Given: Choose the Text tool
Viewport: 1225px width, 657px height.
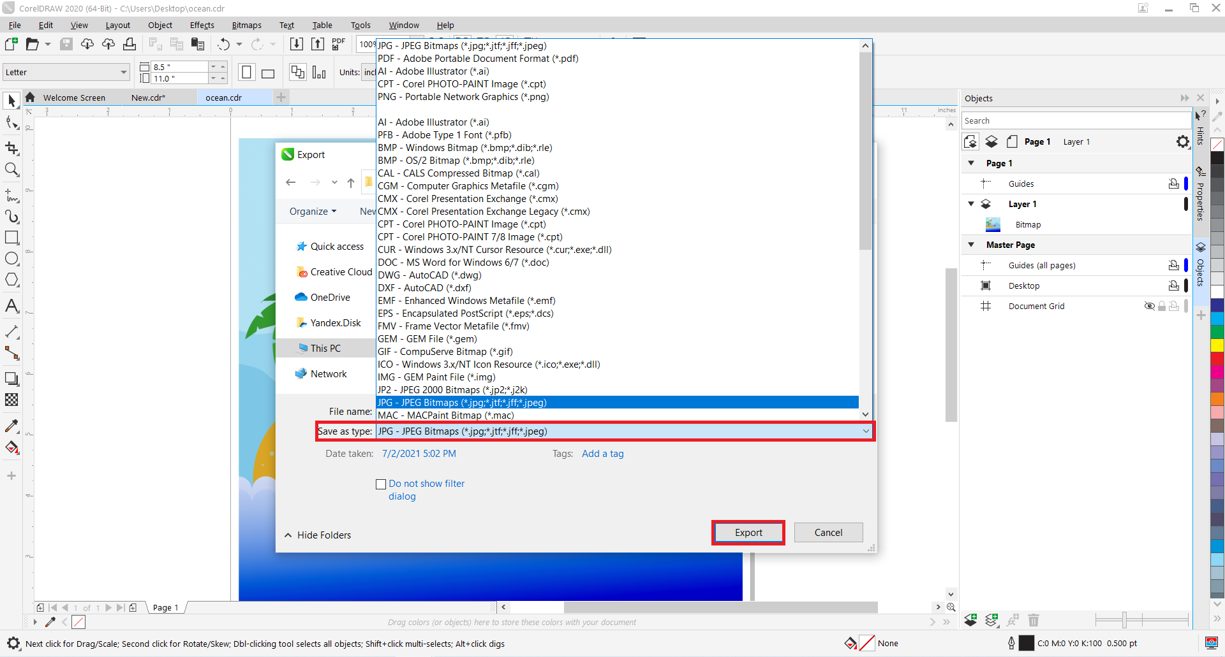Looking at the screenshot, I should tap(11, 307).
